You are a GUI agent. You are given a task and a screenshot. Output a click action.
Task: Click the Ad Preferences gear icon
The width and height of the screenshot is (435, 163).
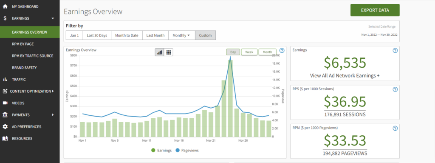(x=5, y=127)
